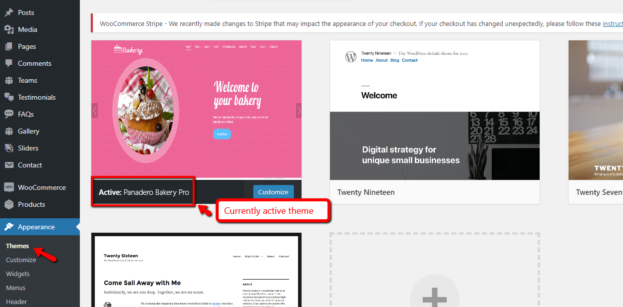Click the Testimonials icon in sidebar
Viewport: 623px width, 307px height.
(x=9, y=97)
